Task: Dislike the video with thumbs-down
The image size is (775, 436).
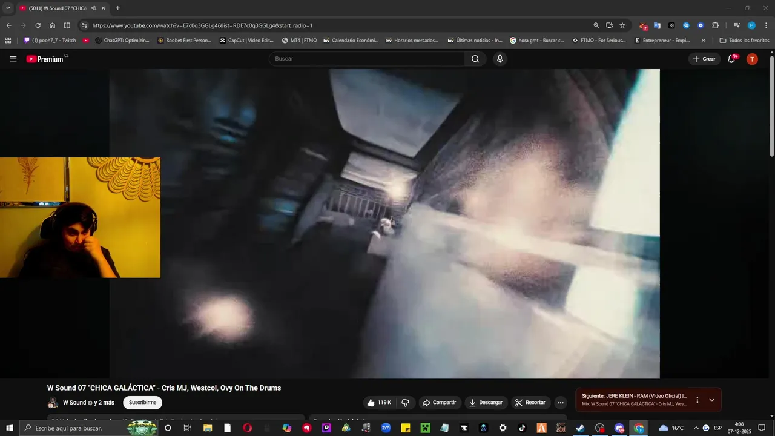Action: pyautogui.click(x=406, y=403)
